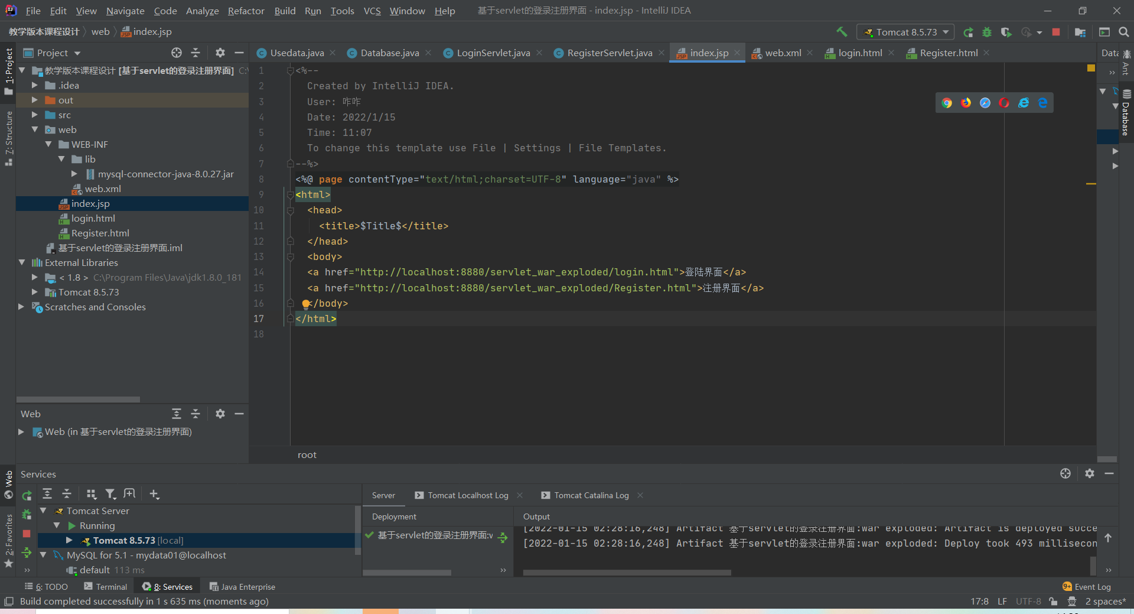The width and height of the screenshot is (1134, 614).
Task: Switch to web.xml editor tab
Action: [x=783, y=53]
